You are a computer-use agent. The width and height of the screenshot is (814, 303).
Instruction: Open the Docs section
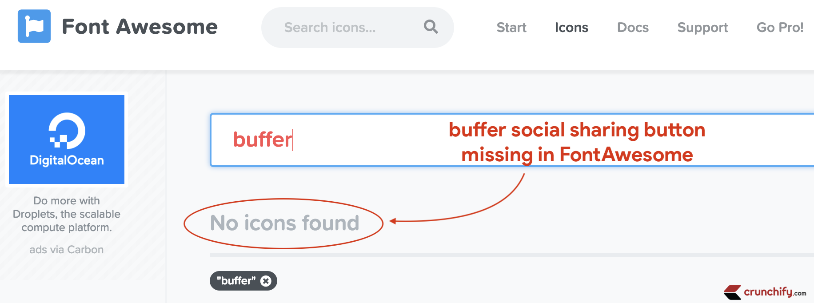pos(633,28)
